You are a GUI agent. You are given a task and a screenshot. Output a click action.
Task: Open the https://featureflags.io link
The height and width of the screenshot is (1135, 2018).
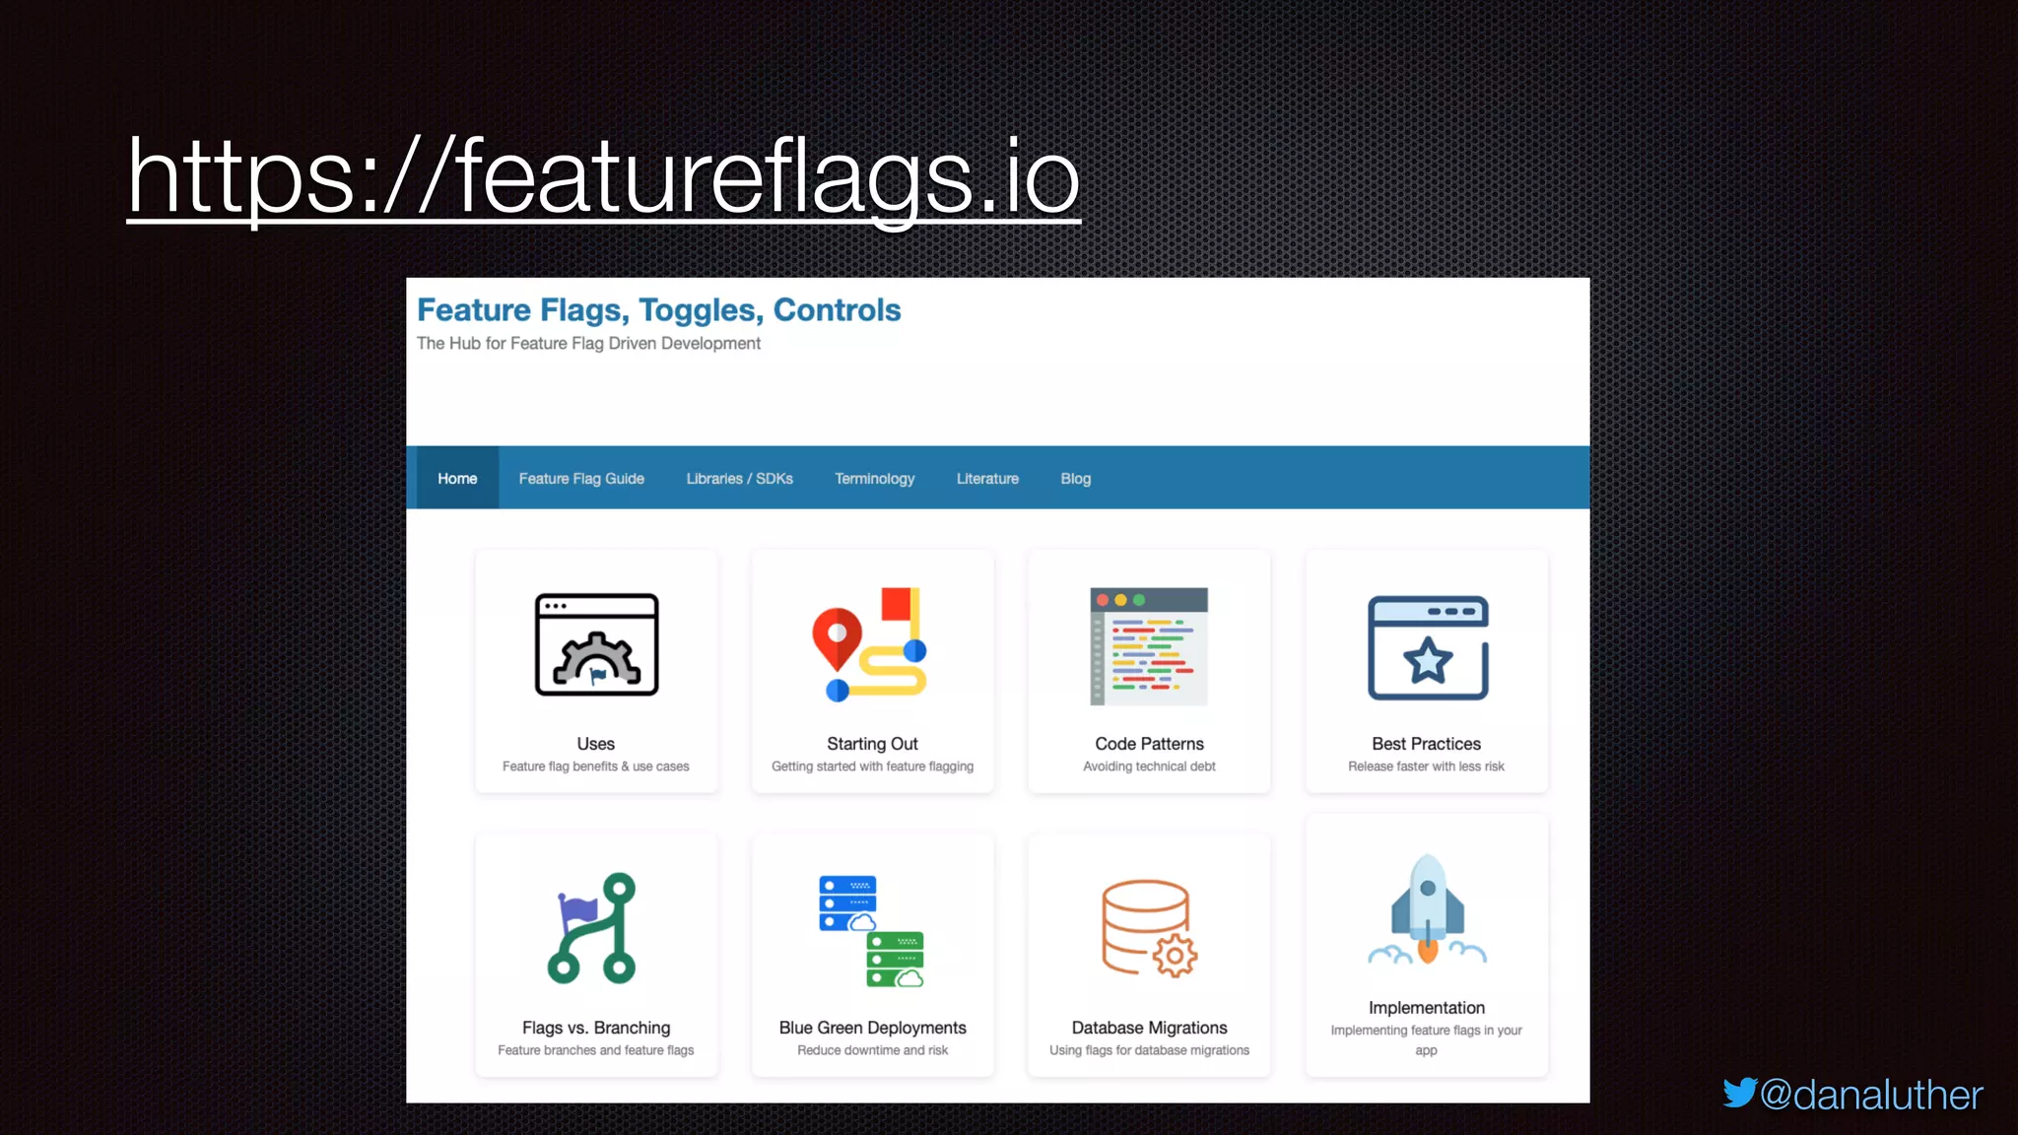coord(603,177)
